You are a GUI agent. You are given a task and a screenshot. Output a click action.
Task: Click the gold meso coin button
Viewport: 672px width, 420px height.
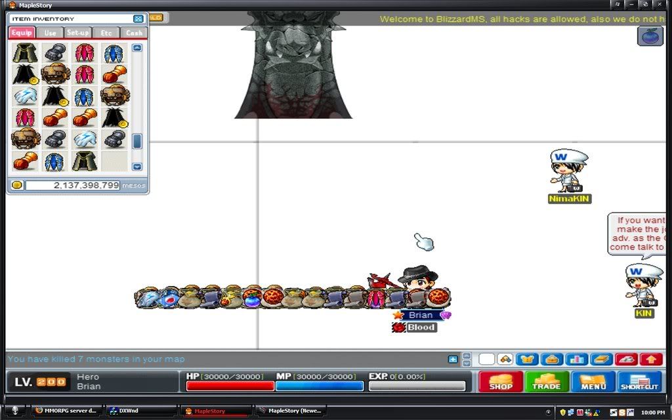[x=16, y=185]
